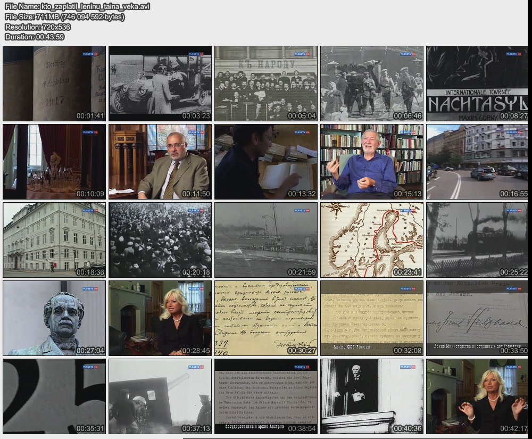Screen dimensions: 532x439
Task: Click the person reading documents thumbnail 00:13:32
Action: click(x=266, y=162)
